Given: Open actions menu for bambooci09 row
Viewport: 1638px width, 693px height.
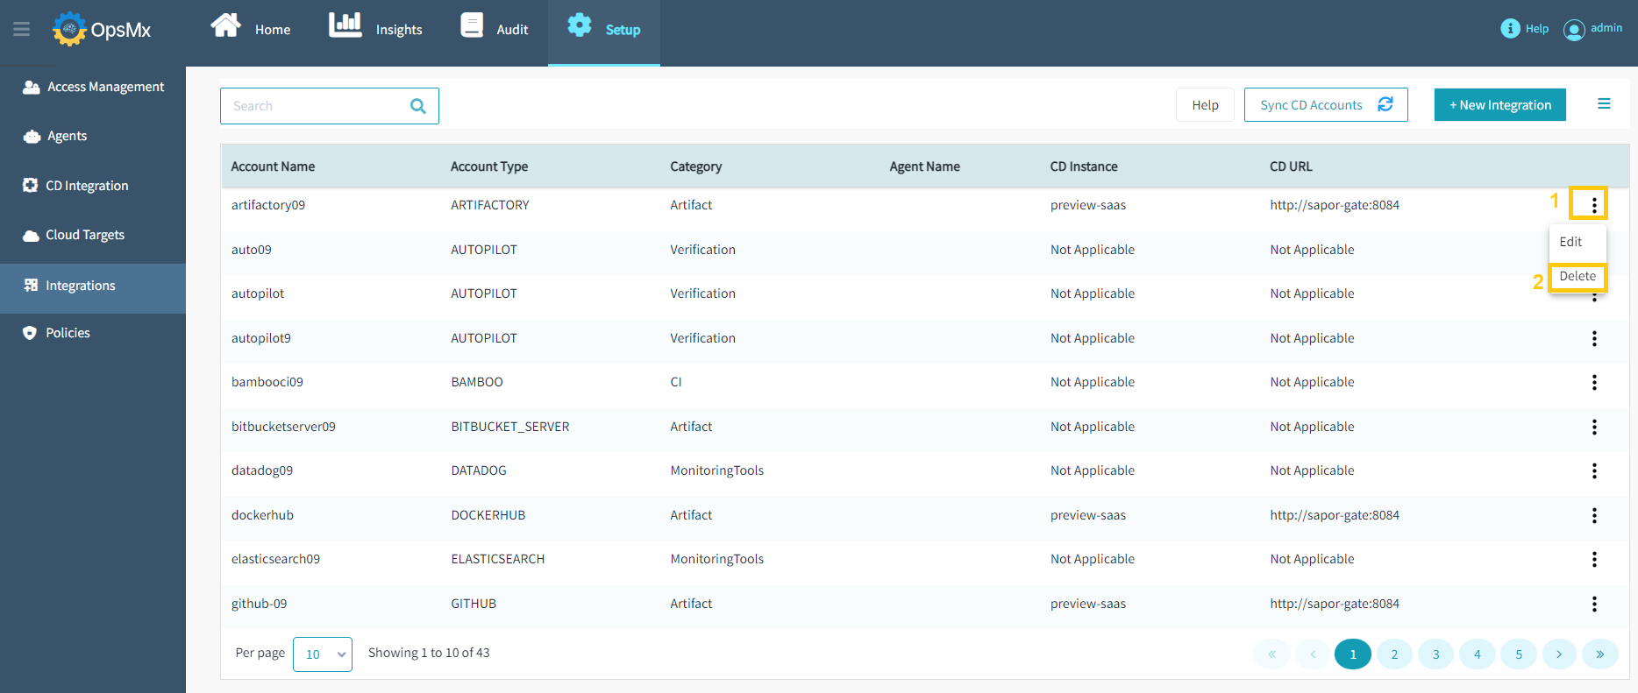Looking at the screenshot, I should click(x=1594, y=382).
